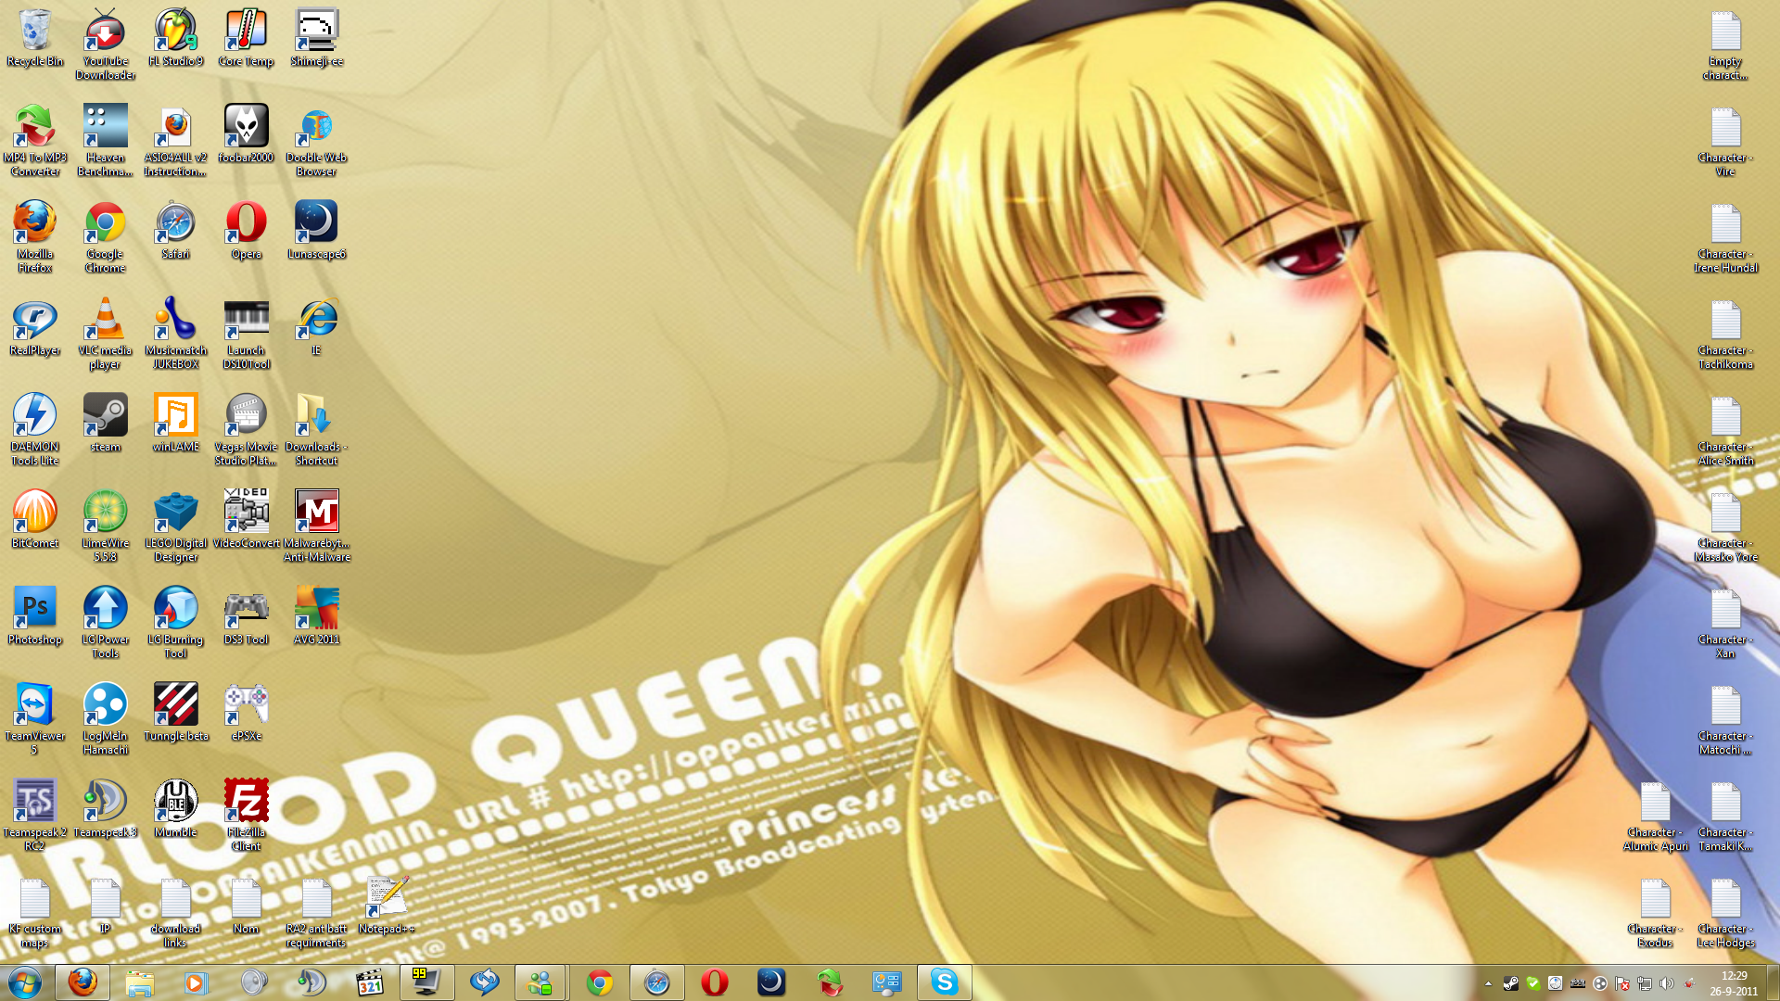Image resolution: width=1780 pixels, height=1001 pixels.
Task: Click the Steam desktop shortcut
Action: click(106, 424)
